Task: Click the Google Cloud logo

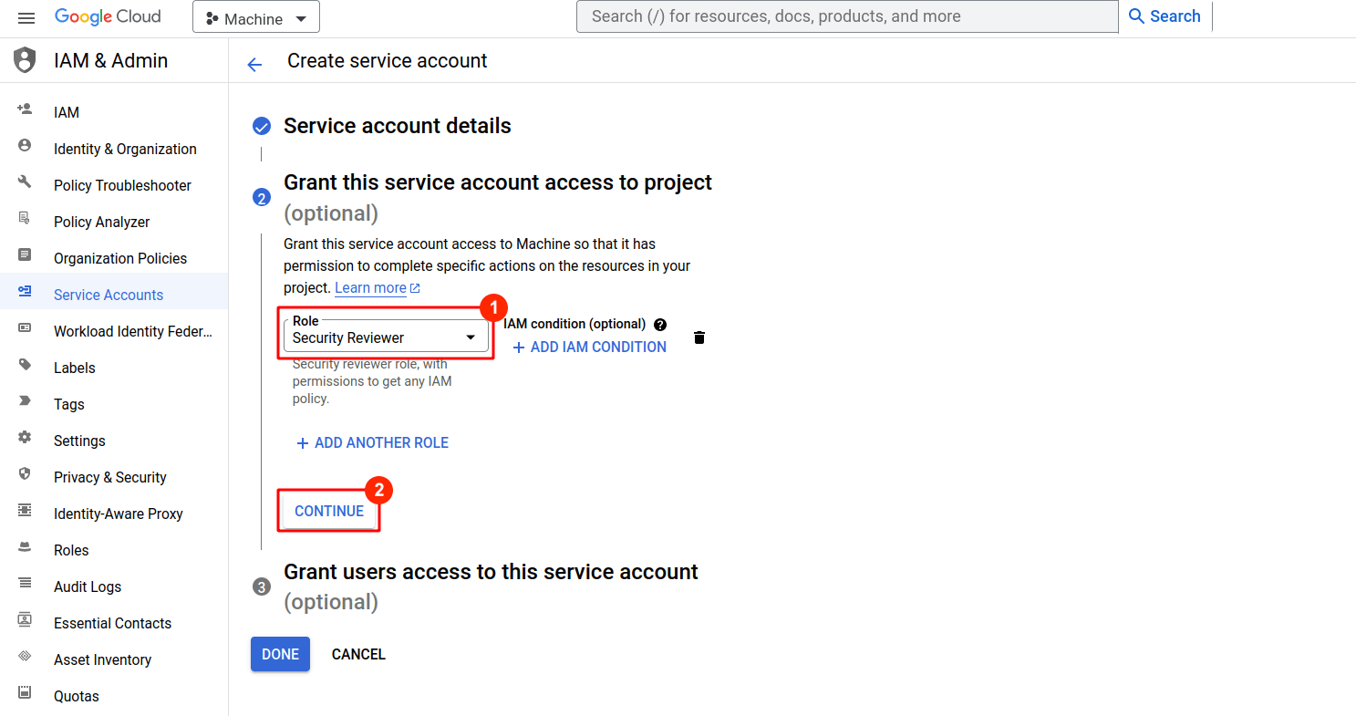Action: click(108, 16)
